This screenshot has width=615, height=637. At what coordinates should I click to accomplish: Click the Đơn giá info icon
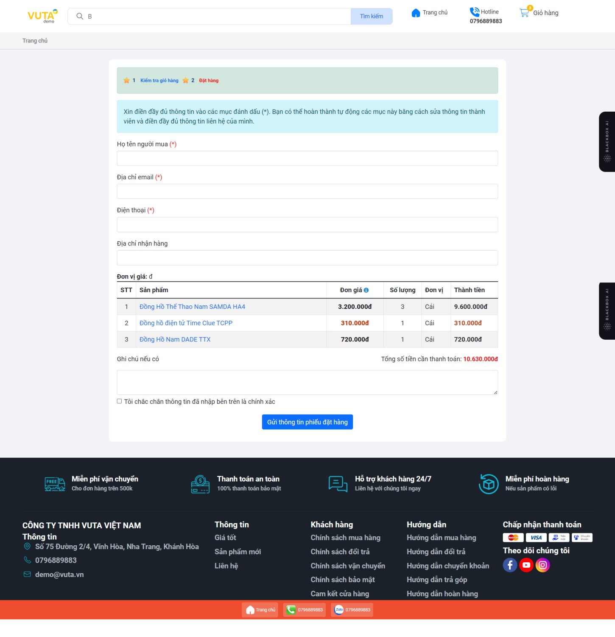366,290
